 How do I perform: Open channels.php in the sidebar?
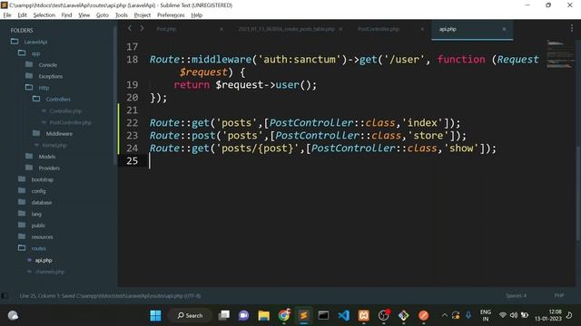click(x=50, y=272)
